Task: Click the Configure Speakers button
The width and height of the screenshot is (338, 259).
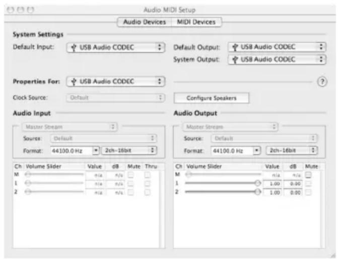Action: tap(212, 98)
